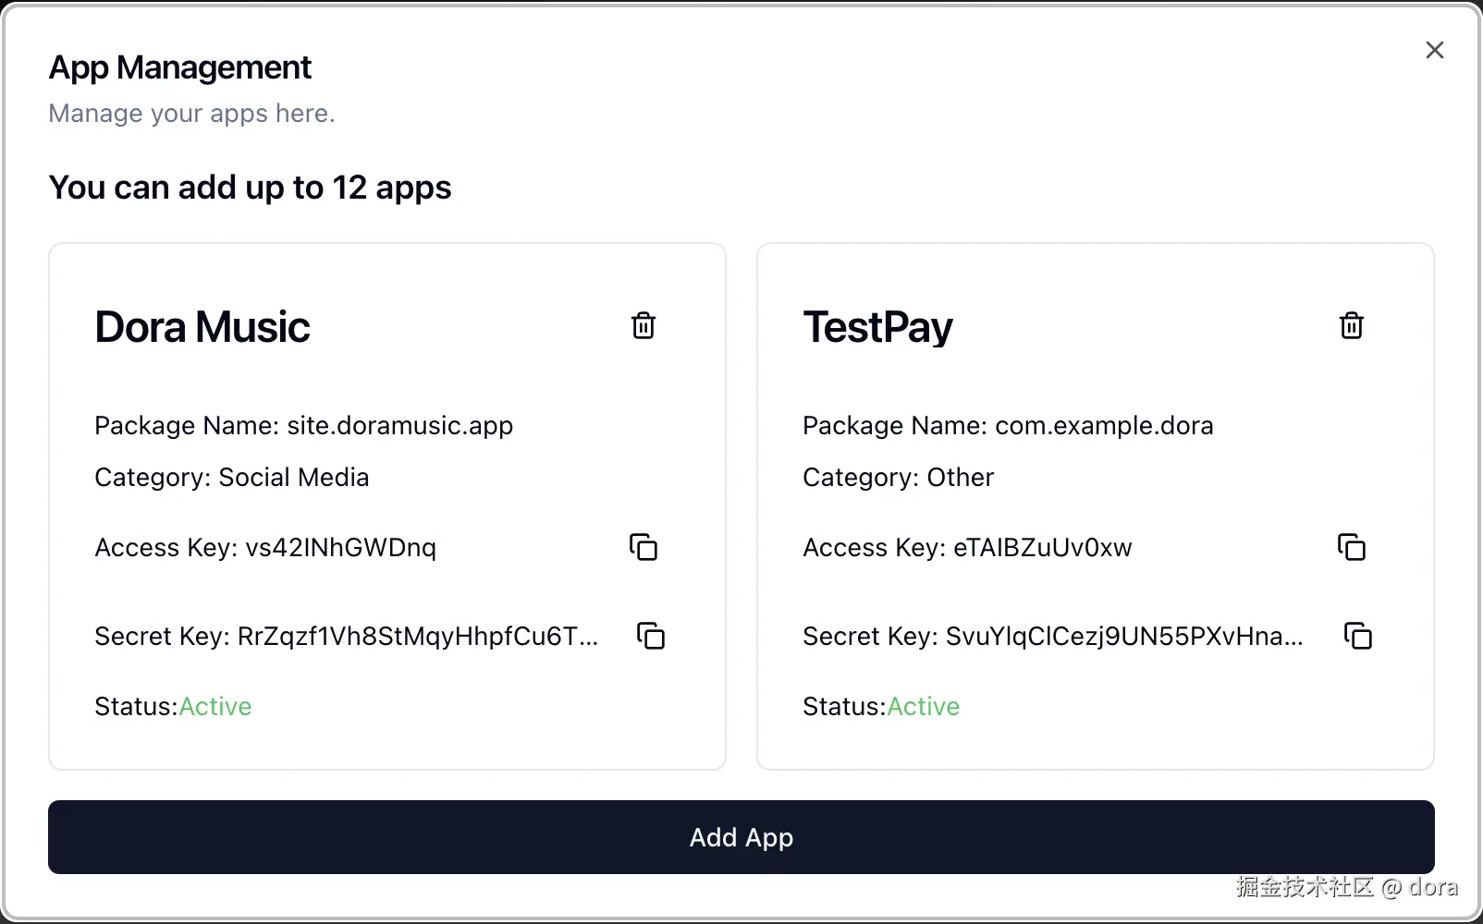1483x924 pixels.
Task: Click the access key text vs42INhGWDnq
Action: coord(340,548)
